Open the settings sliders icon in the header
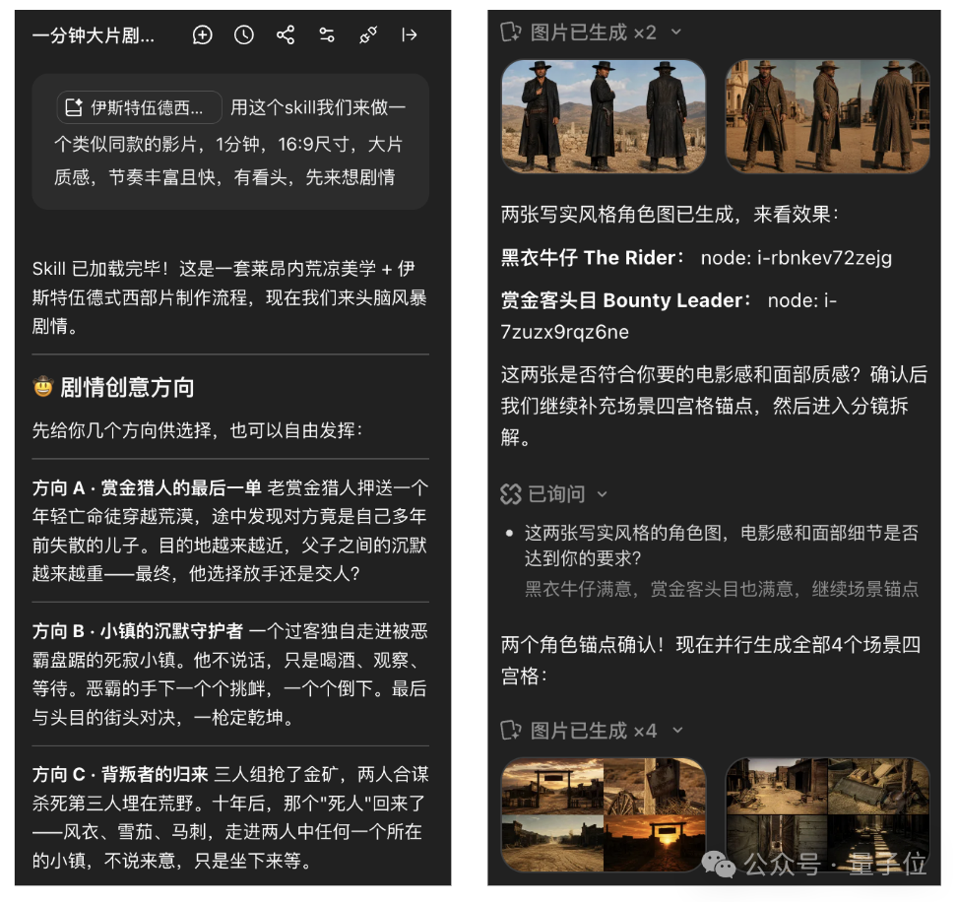 click(x=327, y=34)
